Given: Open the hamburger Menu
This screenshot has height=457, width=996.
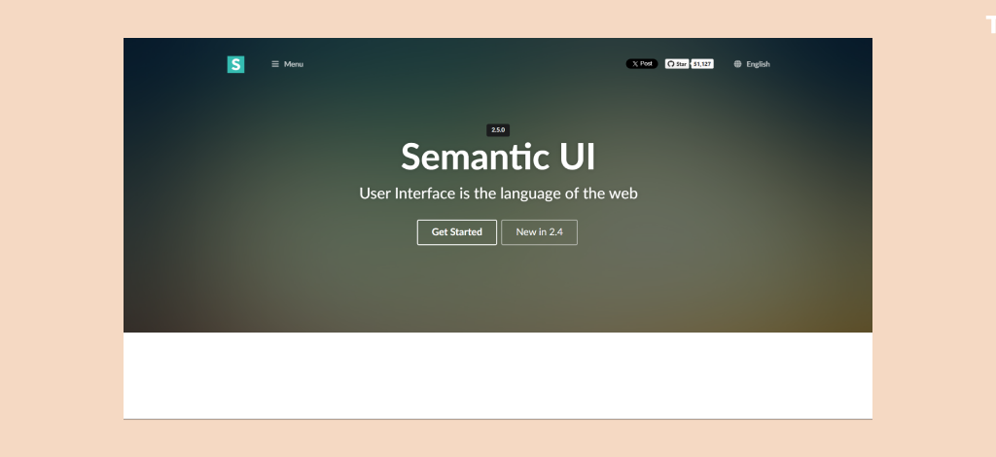Looking at the screenshot, I should click(x=287, y=64).
